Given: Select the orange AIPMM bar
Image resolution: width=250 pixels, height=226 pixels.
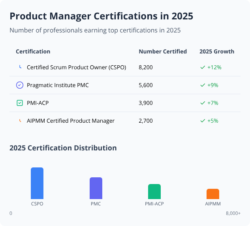Looking at the screenshot, I should pyautogui.click(x=213, y=194).
